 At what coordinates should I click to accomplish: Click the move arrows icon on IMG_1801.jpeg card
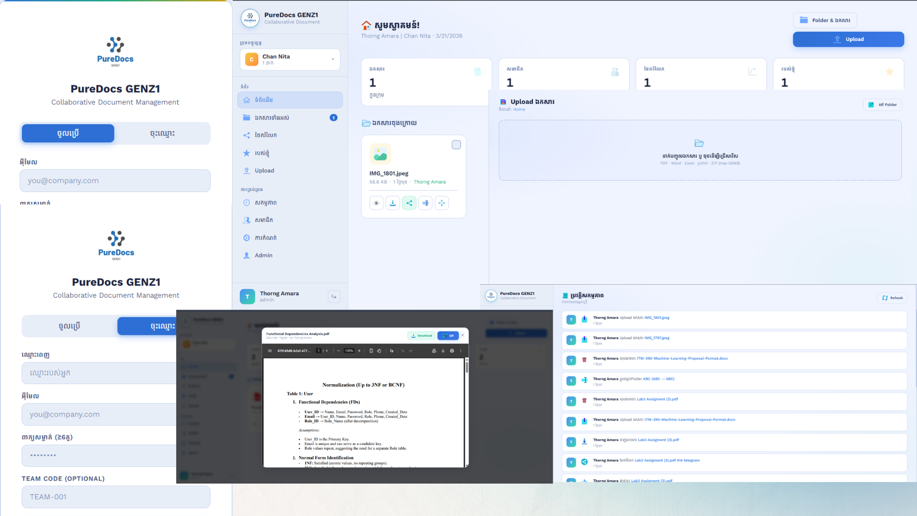click(x=442, y=203)
